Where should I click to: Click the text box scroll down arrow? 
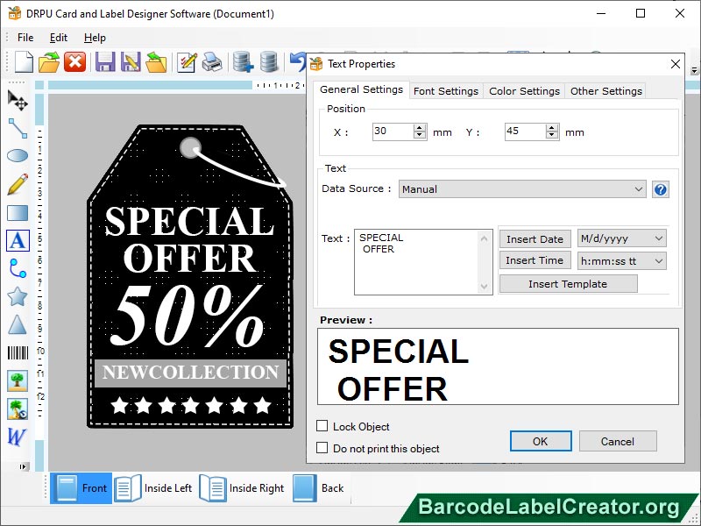click(x=485, y=287)
